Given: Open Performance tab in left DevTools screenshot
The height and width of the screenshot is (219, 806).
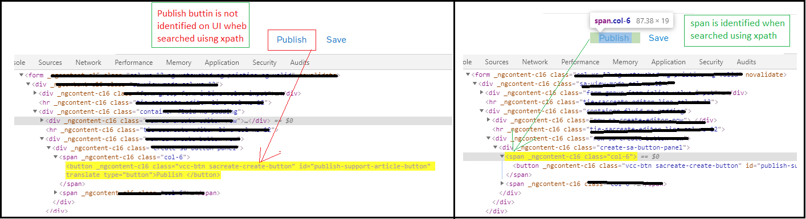Looking at the screenshot, I should click(x=134, y=63).
